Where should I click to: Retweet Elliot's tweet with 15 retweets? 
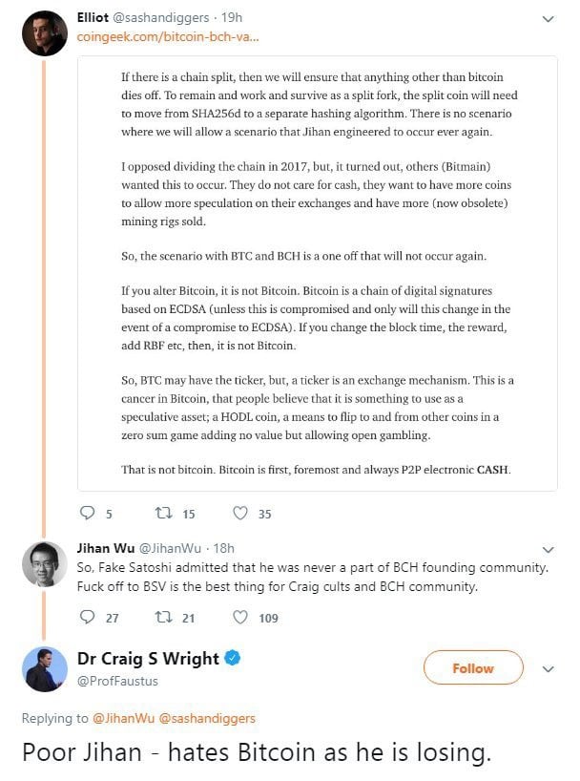(163, 513)
